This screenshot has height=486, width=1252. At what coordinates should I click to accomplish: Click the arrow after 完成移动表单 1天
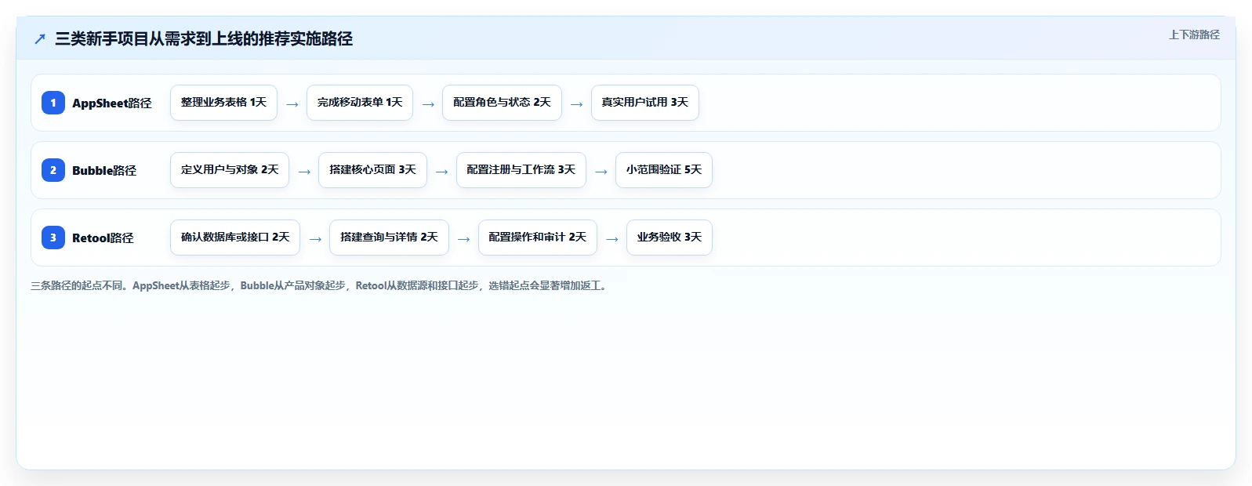428,104
